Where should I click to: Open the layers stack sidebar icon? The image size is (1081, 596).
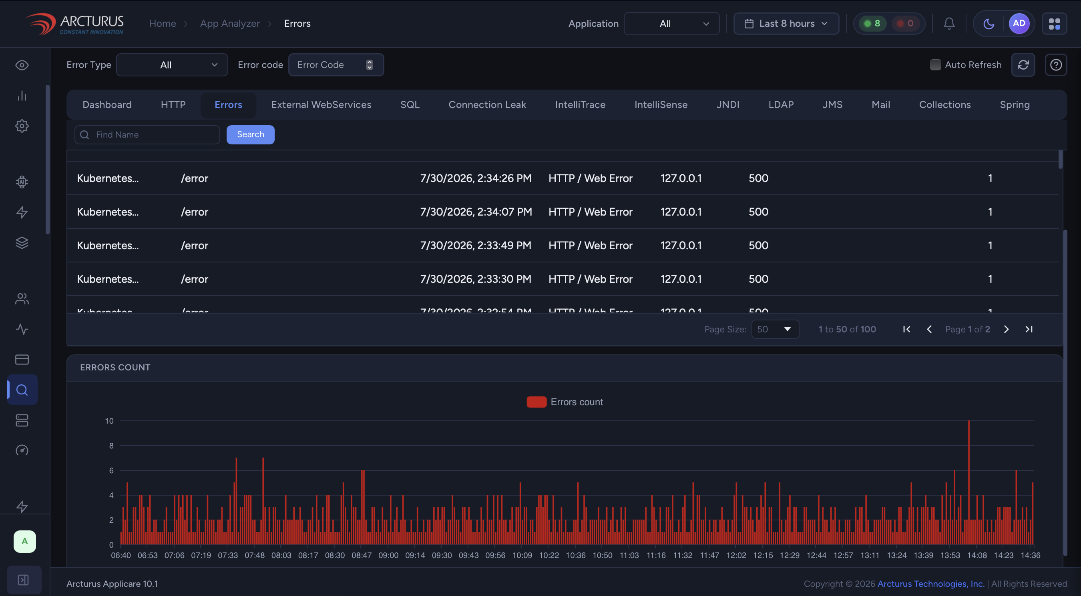(x=22, y=243)
